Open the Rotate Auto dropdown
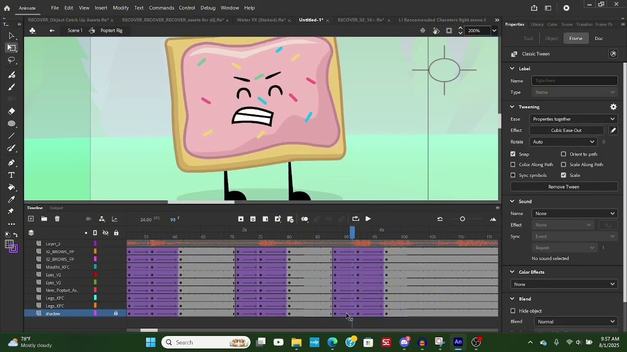627x352 pixels. point(563,142)
